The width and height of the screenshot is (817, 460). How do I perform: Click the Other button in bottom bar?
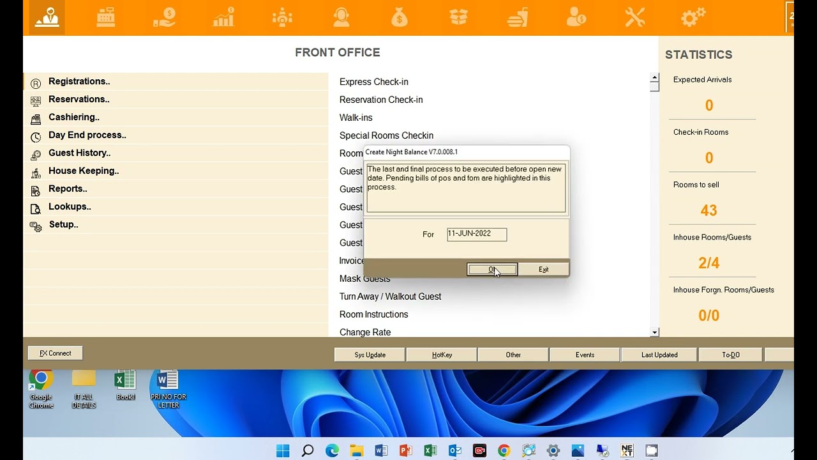513,355
